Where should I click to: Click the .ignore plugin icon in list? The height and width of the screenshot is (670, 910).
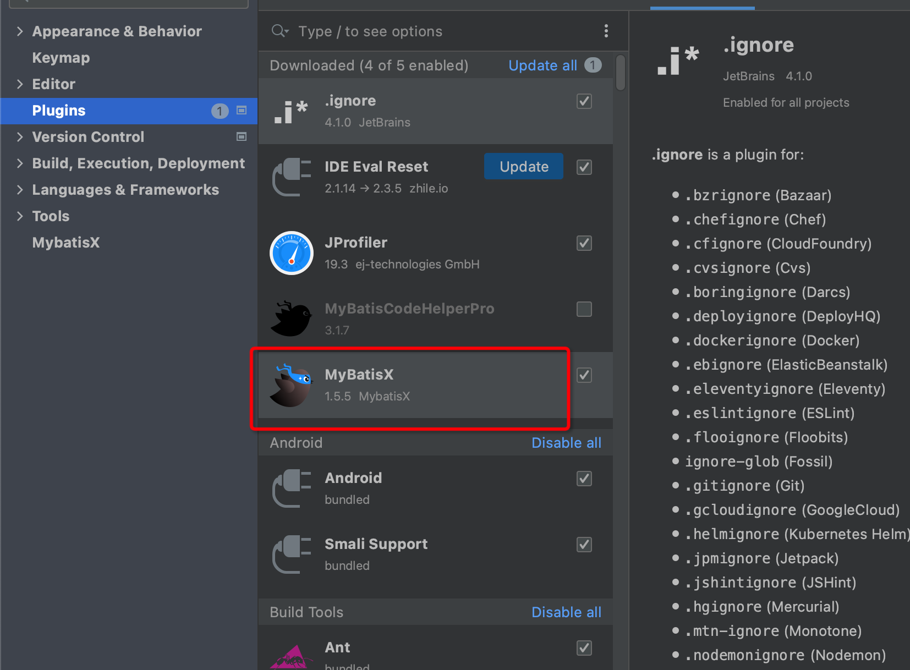pos(291,112)
